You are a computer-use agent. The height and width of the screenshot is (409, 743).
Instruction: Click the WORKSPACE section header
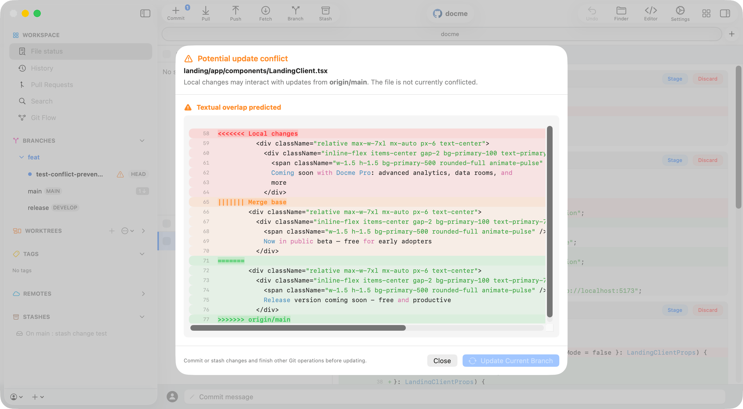tap(36, 35)
